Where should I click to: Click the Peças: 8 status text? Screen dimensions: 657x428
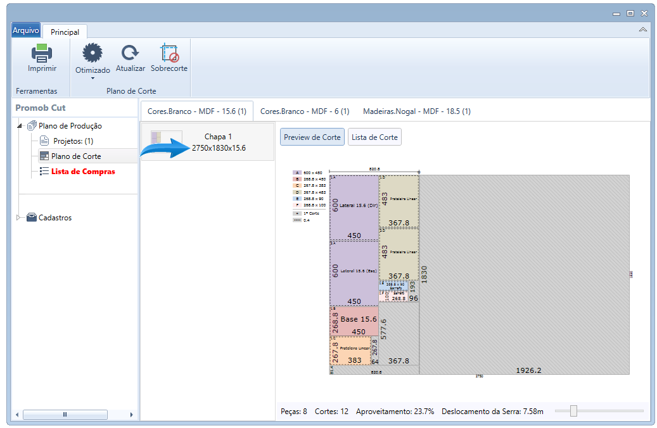pyautogui.click(x=294, y=412)
